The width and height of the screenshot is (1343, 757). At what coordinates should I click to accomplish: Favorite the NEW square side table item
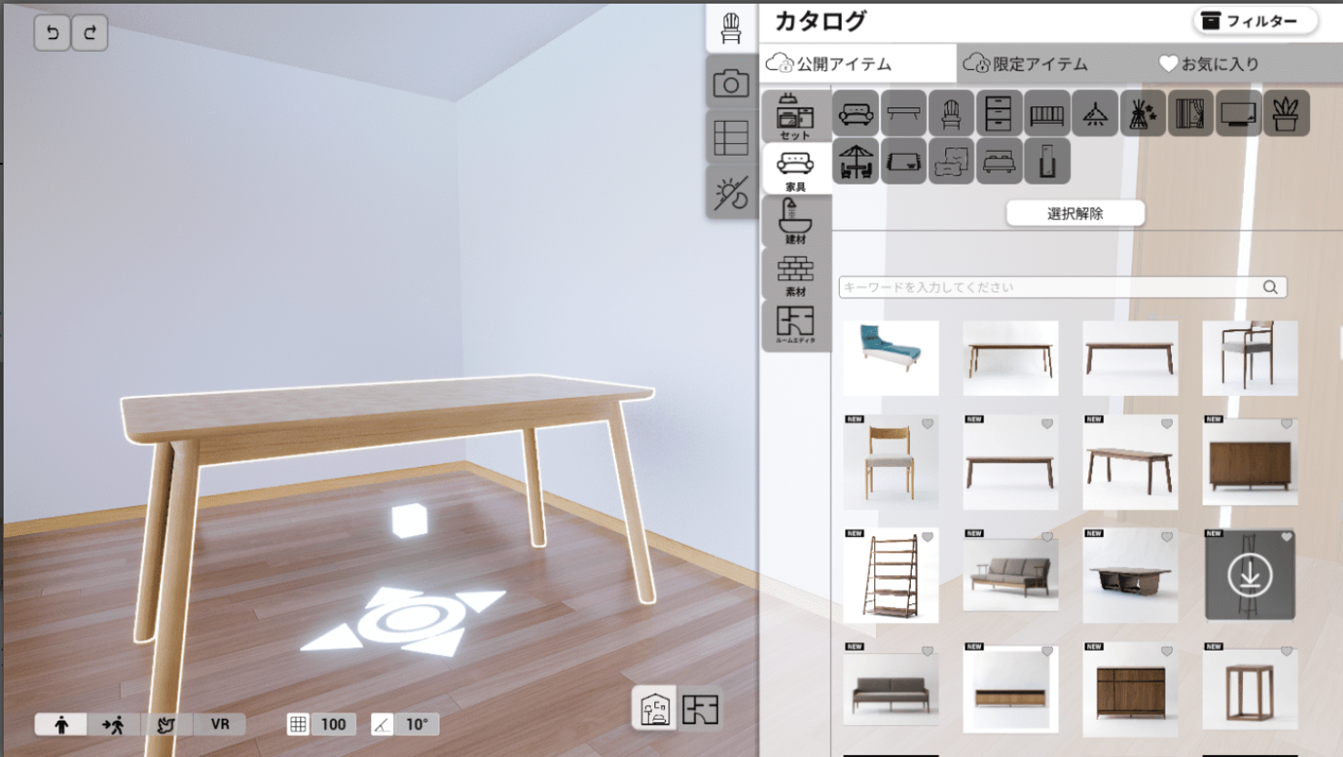pyautogui.click(x=1287, y=651)
